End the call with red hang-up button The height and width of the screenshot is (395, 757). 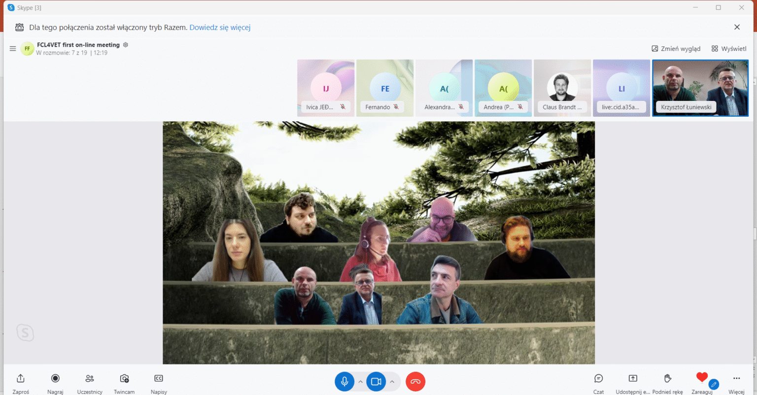(415, 382)
